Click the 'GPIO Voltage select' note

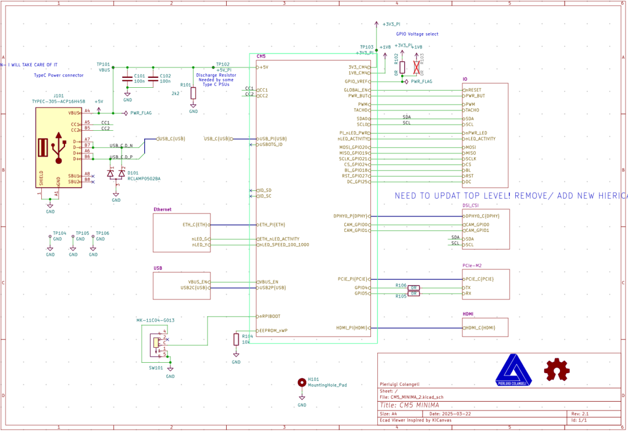[x=418, y=34]
